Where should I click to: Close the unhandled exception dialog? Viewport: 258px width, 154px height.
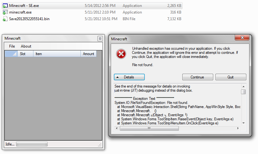click(x=242, y=38)
